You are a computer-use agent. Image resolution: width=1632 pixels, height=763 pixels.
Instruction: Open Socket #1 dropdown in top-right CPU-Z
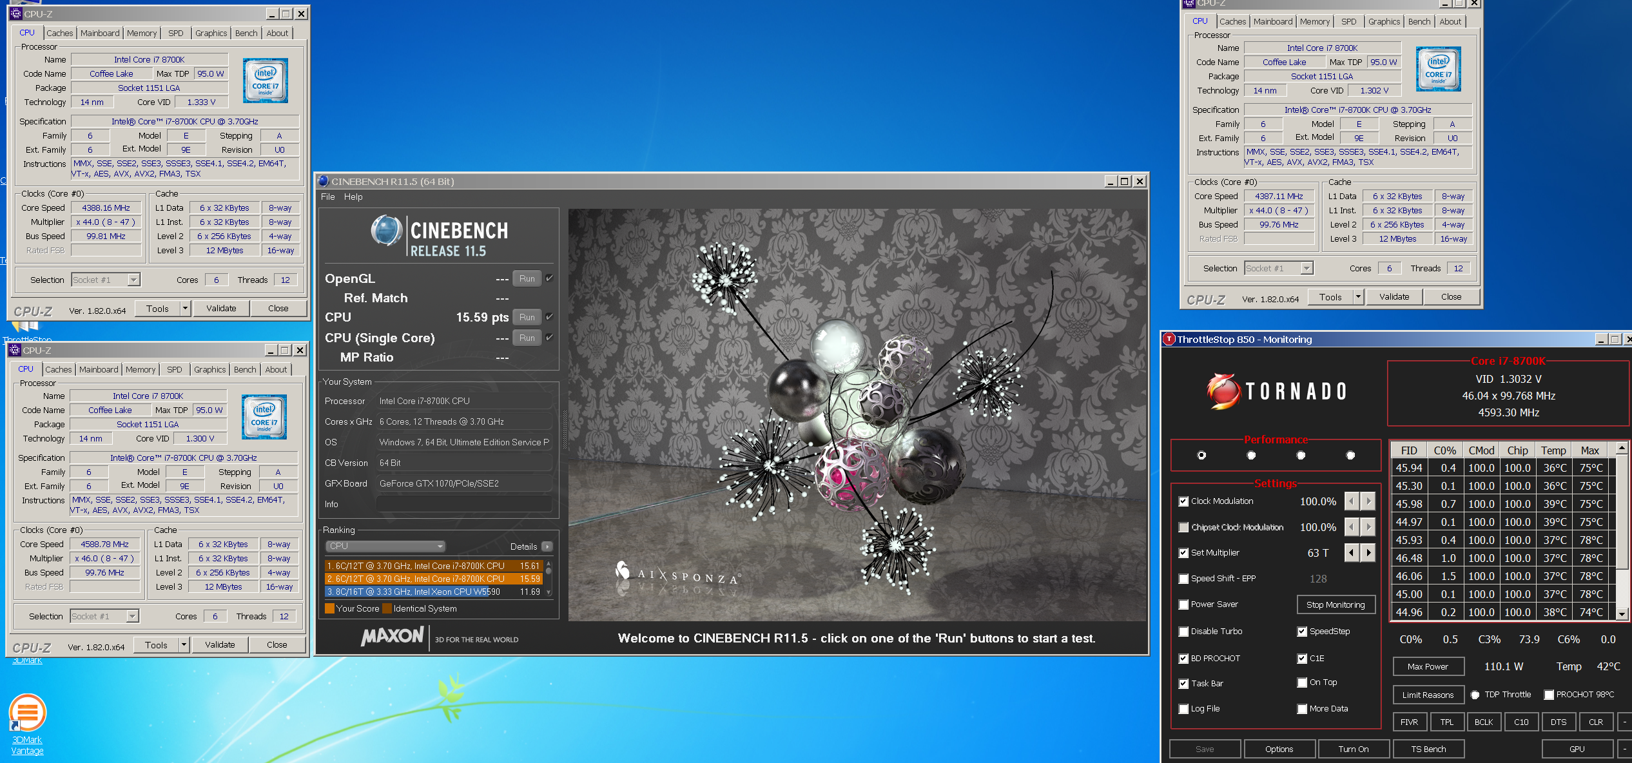1307,268
